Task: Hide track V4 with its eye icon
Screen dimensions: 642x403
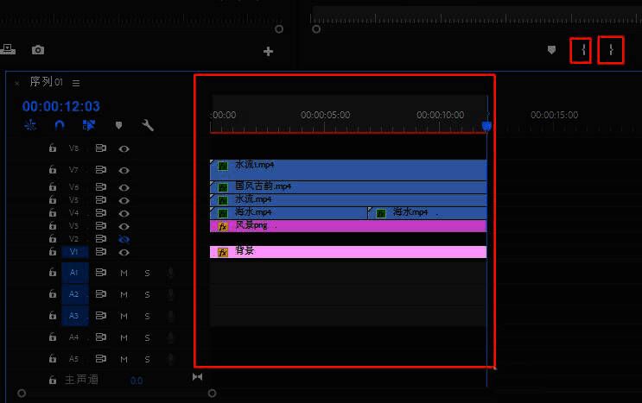Action: [124, 213]
